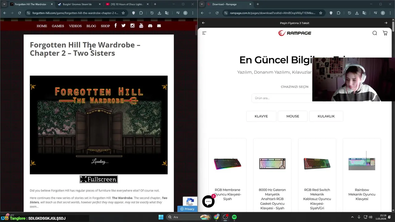Viewport: 395px width, 222px height.
Task: Open 8000 Hz Gateron Manyetik keyboard product
Action: click(x=272, y=199)
